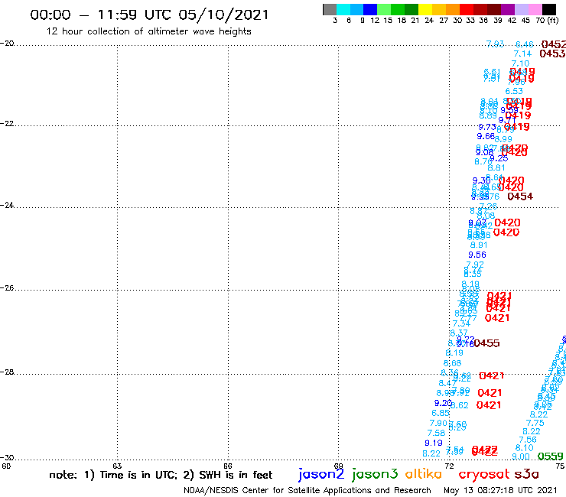Click the blue wave height value '9.20'
The width and height of the screenshot is (566, 497).
click(x=444, y=403)
